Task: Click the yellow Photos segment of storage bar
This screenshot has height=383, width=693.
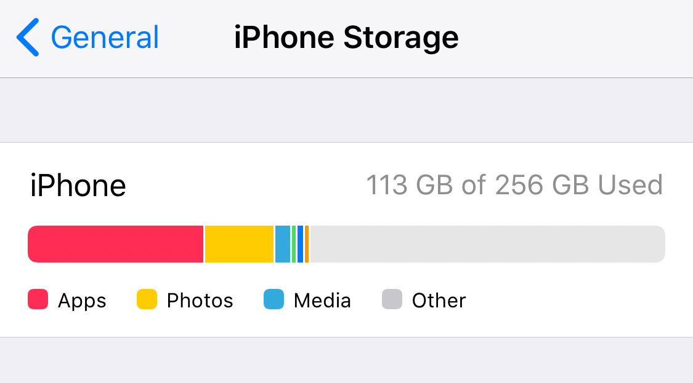Action: pyautogui.click(x=239, y=244)
